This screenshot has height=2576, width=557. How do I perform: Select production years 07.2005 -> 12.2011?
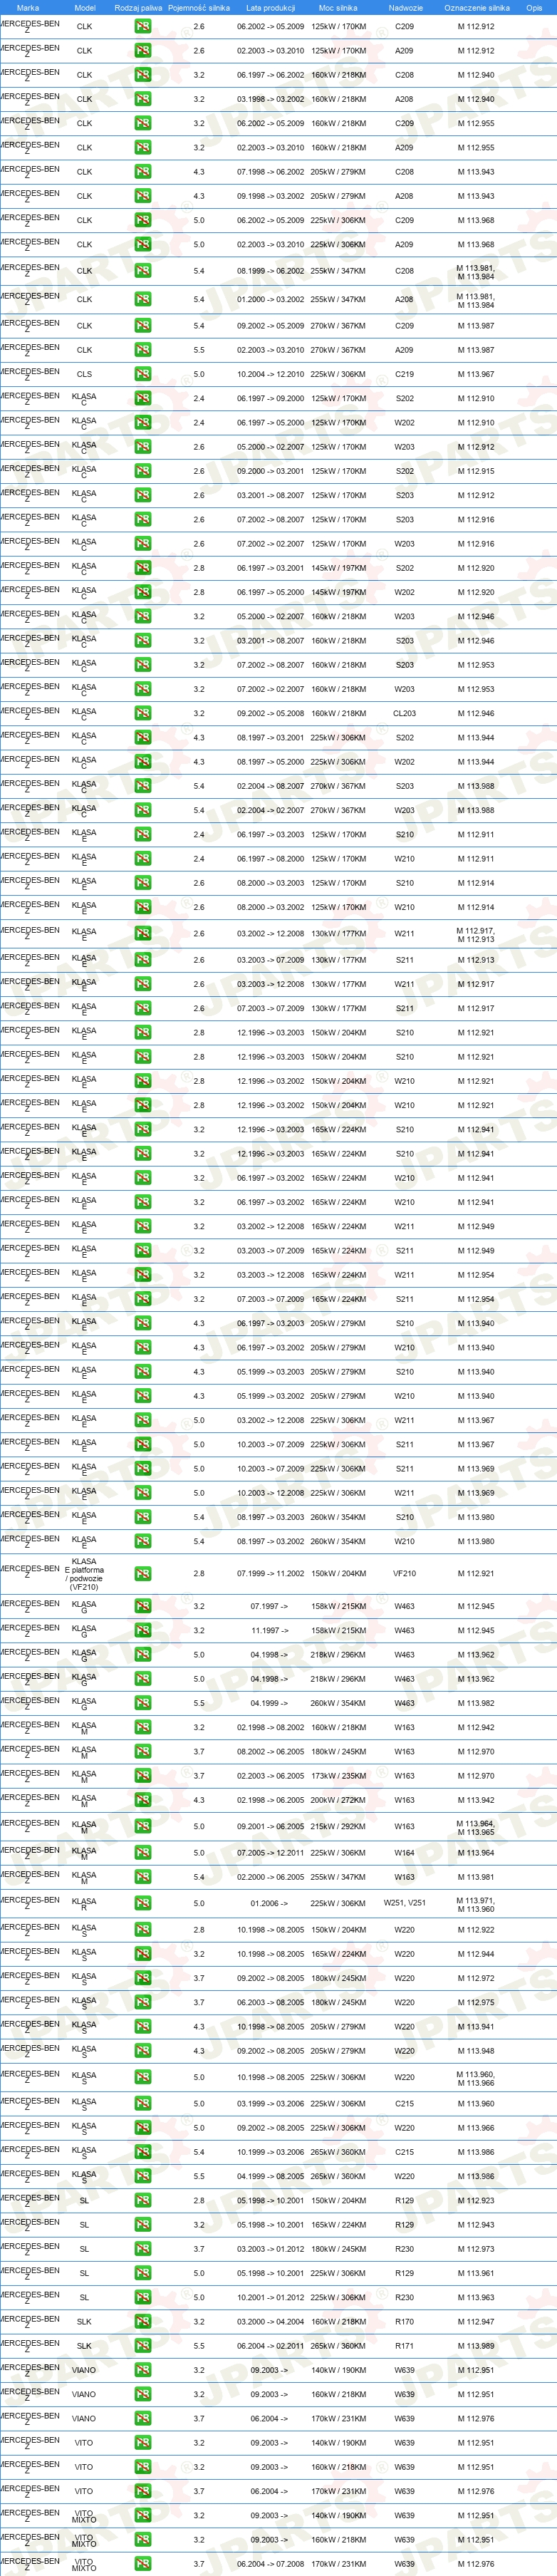pos(270,1853)
